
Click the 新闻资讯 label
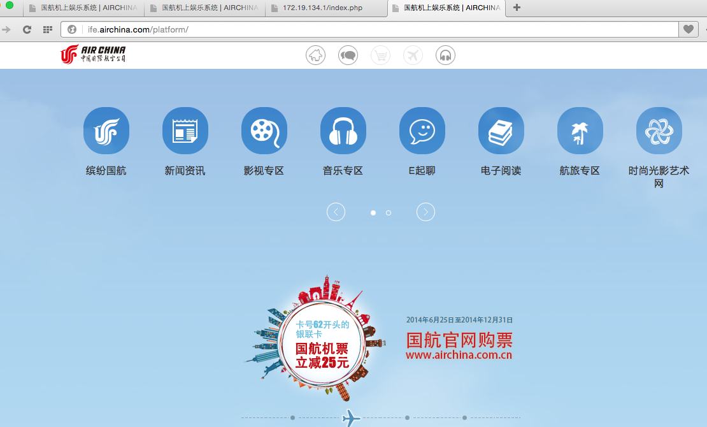tap(185, 171)
